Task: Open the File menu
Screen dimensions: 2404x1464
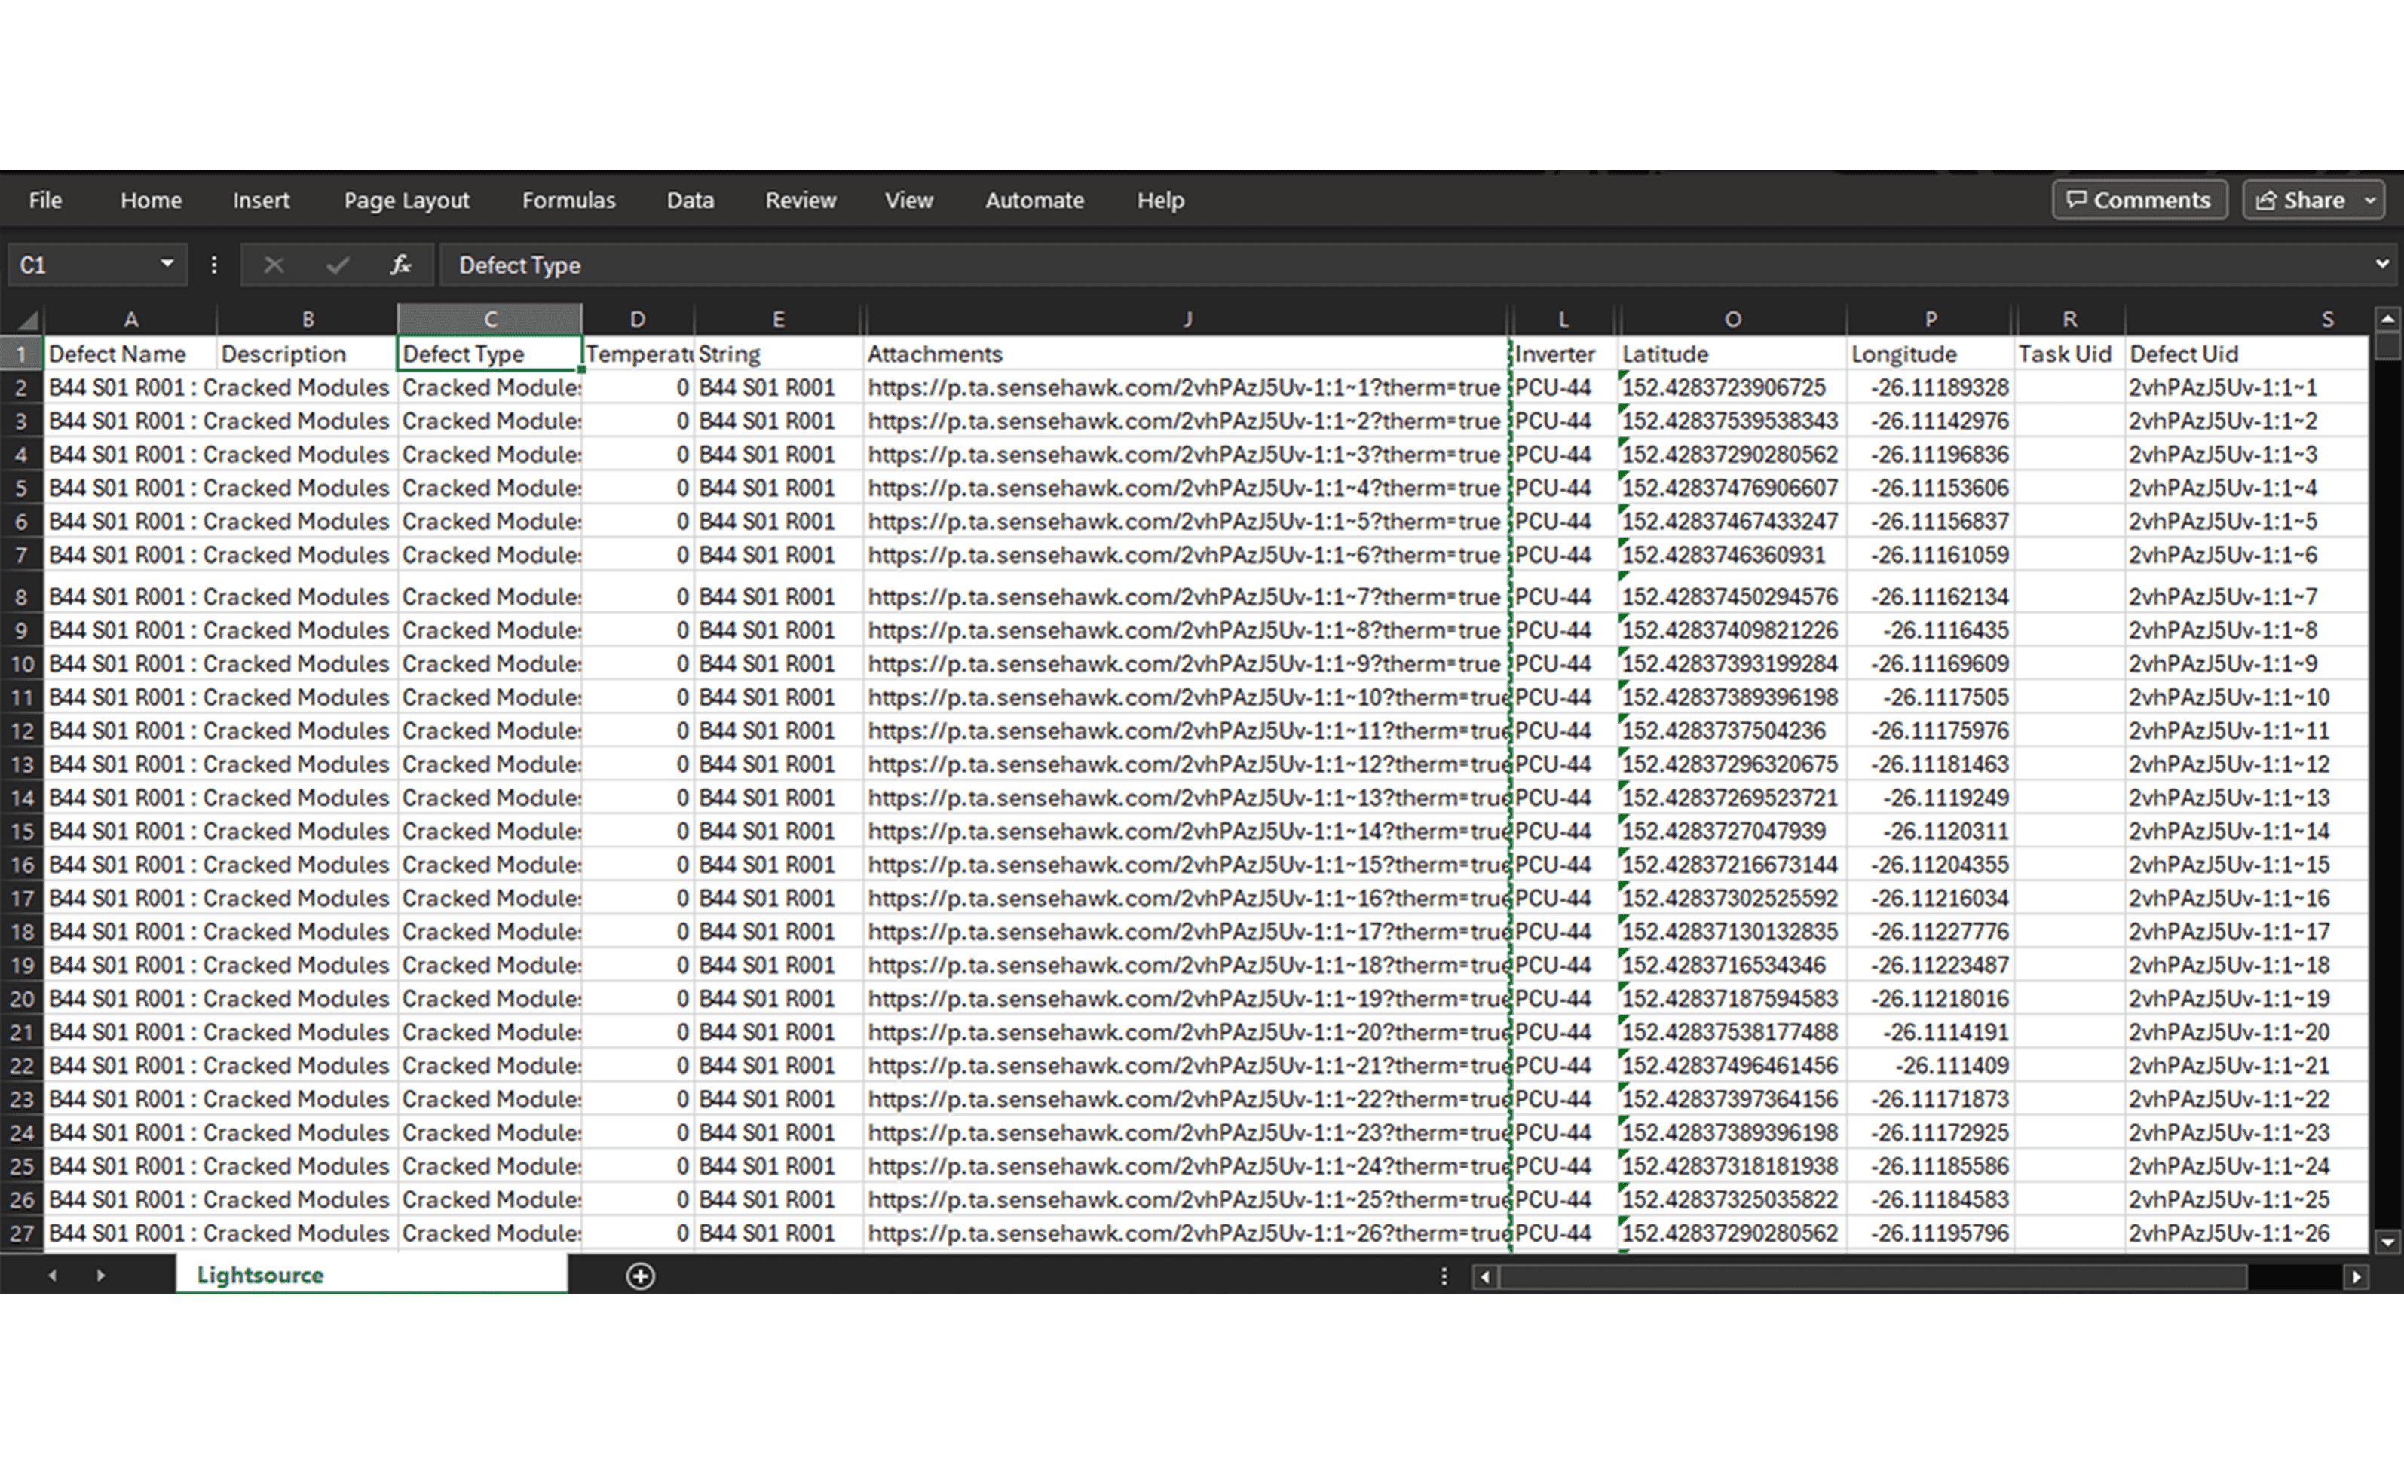Action: pyautogui.click(x=45, y=200)
